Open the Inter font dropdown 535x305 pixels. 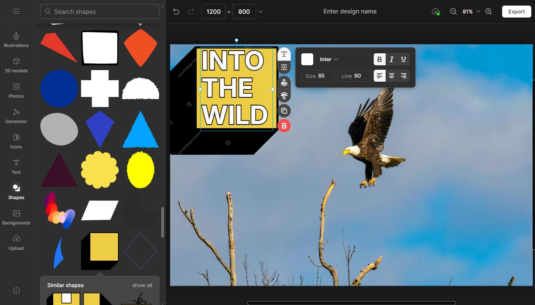(329, 59)
